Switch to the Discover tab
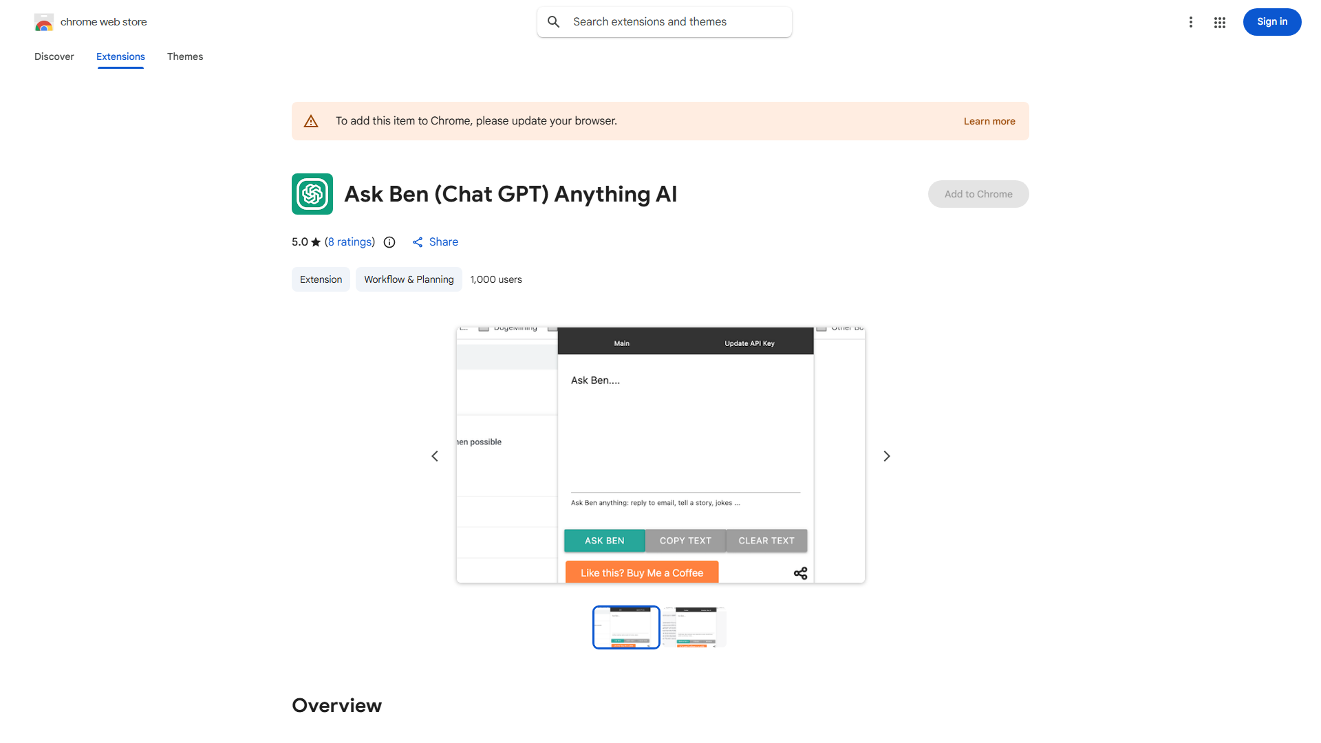The image size is (1321, 743). pyautogui.click(x=54, y=56)
